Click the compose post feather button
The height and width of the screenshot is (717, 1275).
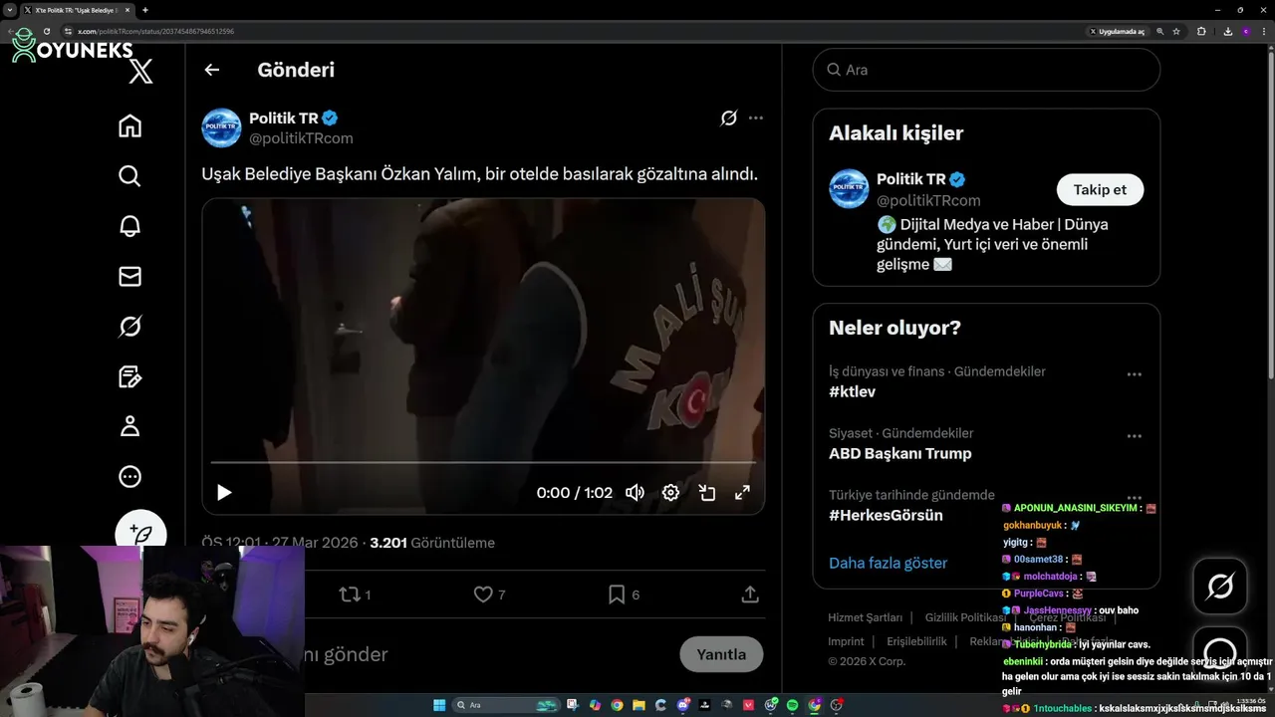point(141,535)
